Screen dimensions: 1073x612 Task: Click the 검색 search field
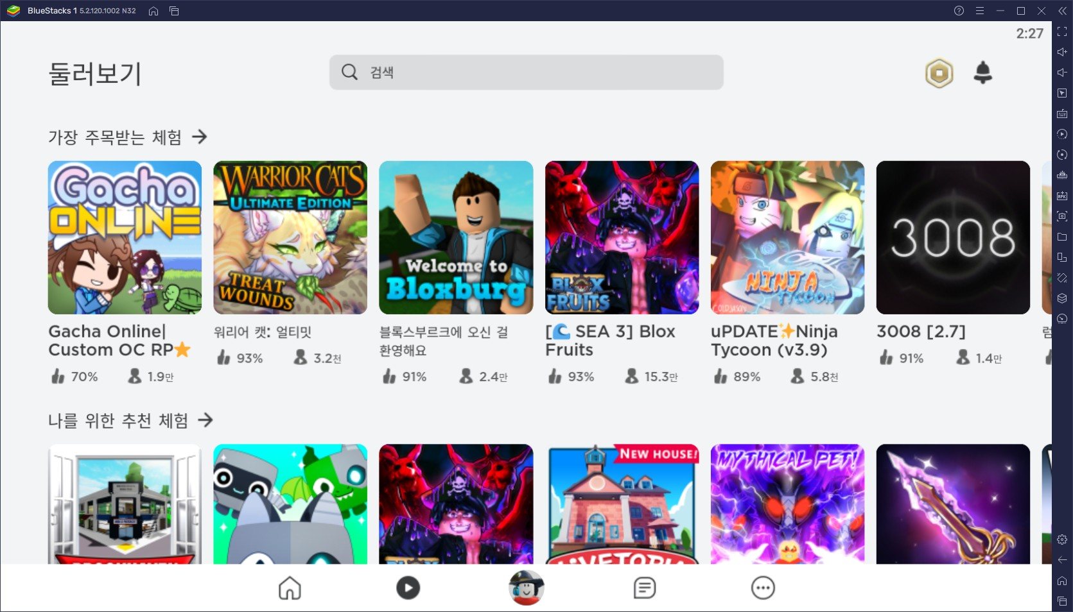527,72
